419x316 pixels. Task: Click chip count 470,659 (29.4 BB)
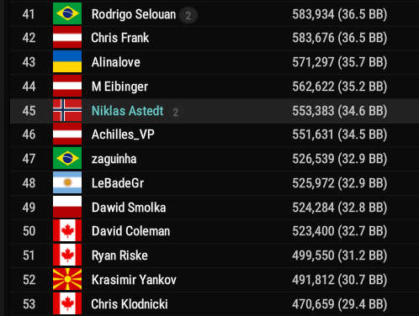coord(340,304)
